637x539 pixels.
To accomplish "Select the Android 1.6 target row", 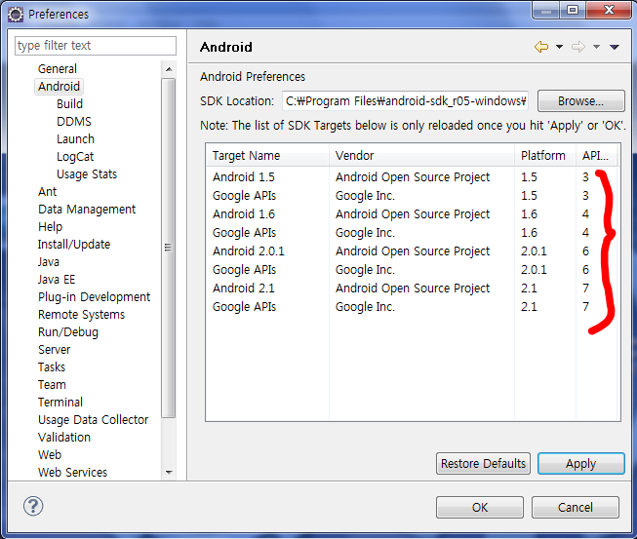I will (x=413, y=213).
